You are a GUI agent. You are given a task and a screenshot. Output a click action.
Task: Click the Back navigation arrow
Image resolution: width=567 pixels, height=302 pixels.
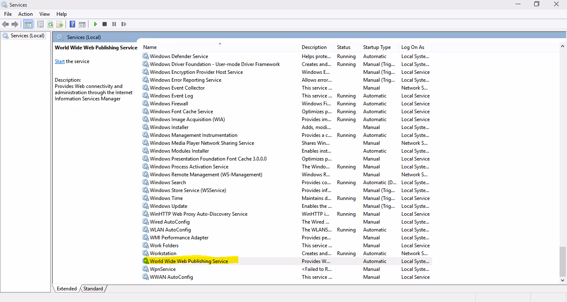pos(5,24)
